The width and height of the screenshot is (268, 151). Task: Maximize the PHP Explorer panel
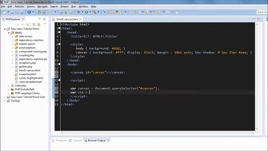coord(44,19)
